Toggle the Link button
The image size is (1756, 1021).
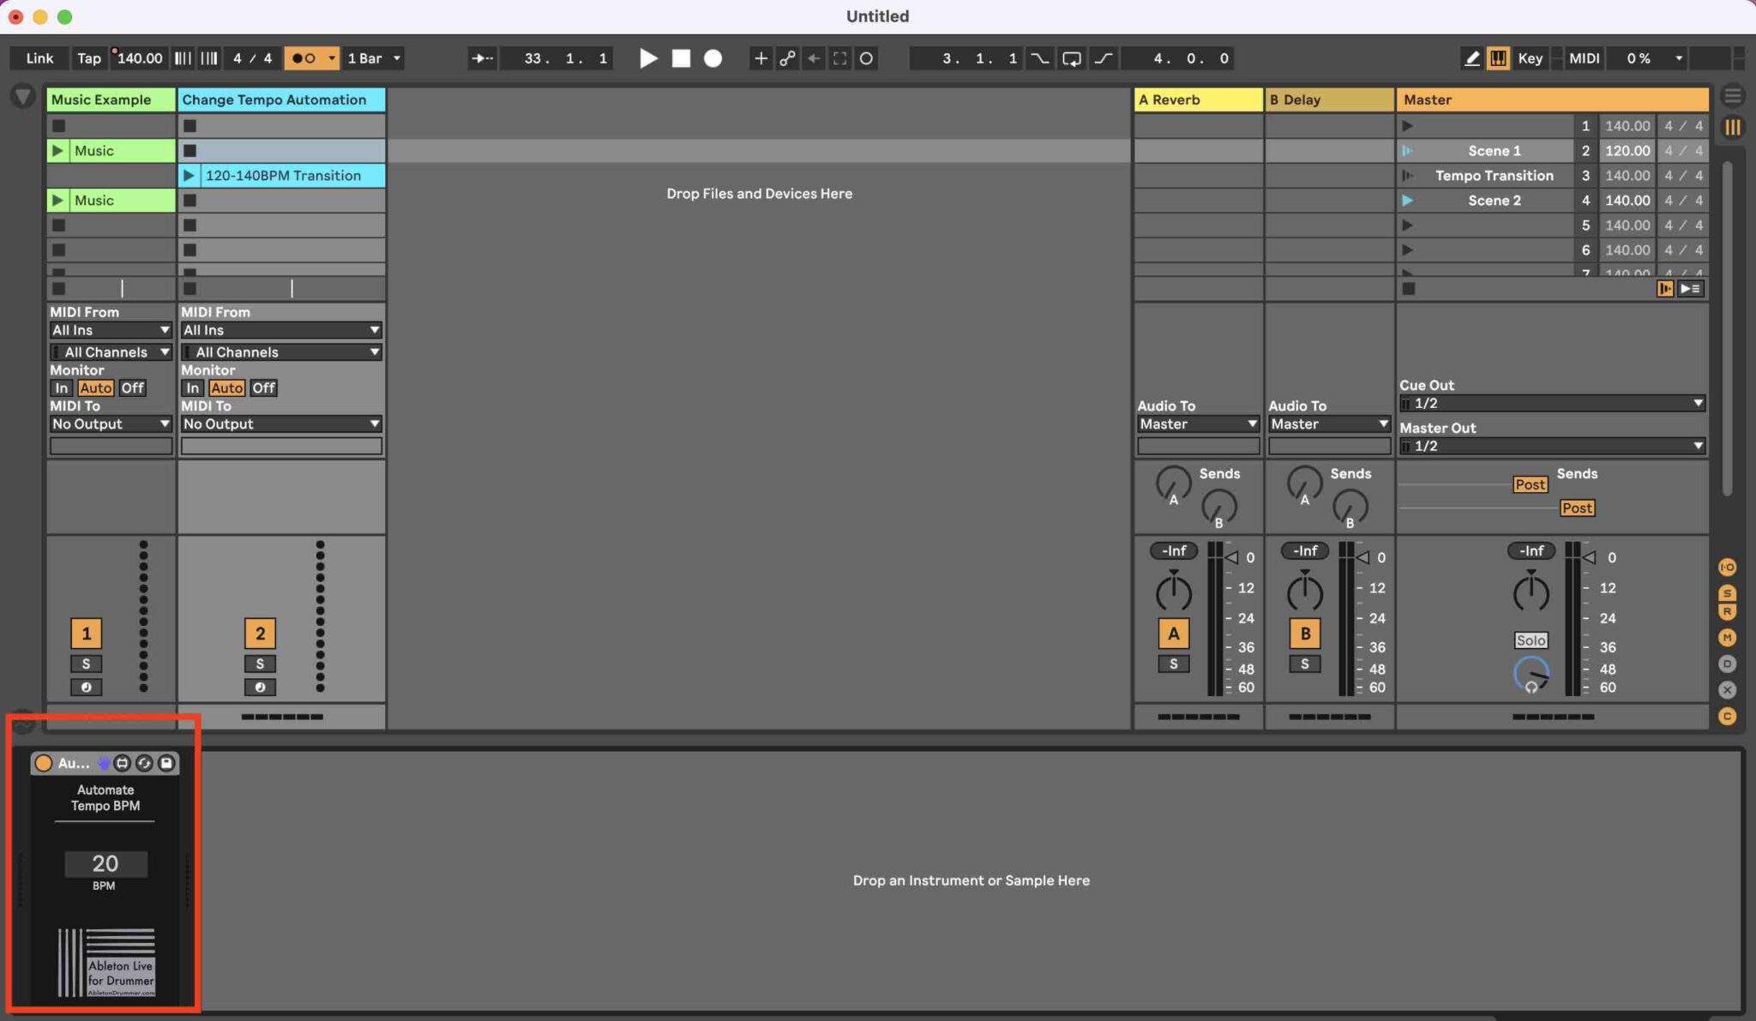pyautogui.click(x=39, y=58)
